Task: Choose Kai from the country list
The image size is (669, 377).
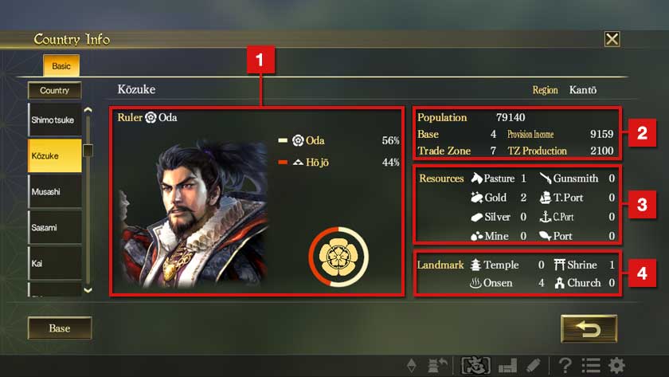Action: (55, 264)
